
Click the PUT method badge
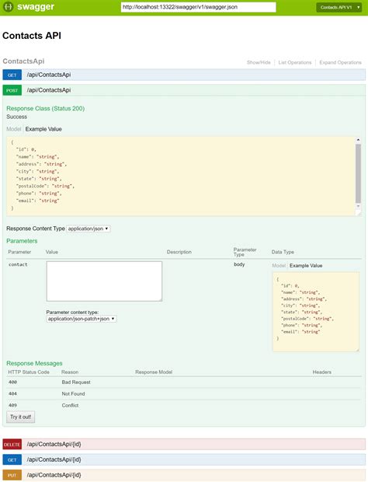12,475
